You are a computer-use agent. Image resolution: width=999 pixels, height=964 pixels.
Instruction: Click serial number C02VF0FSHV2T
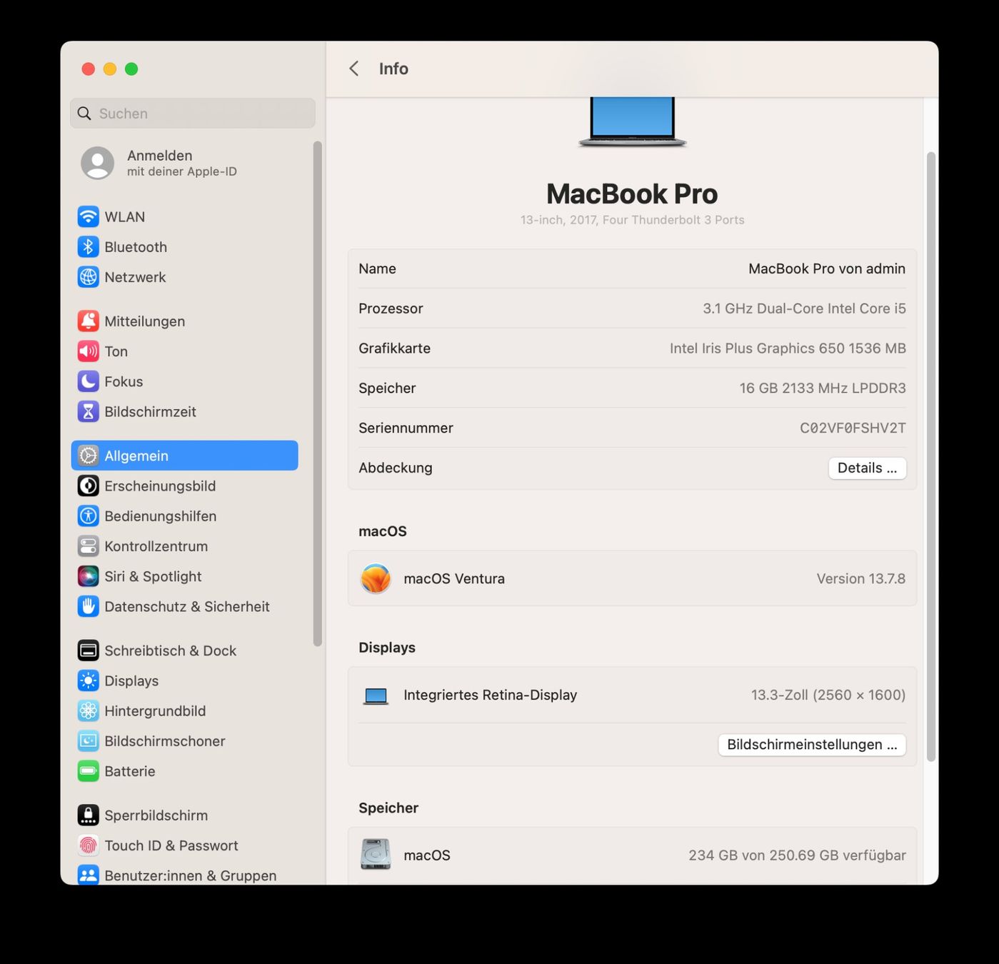click(853, 428)
